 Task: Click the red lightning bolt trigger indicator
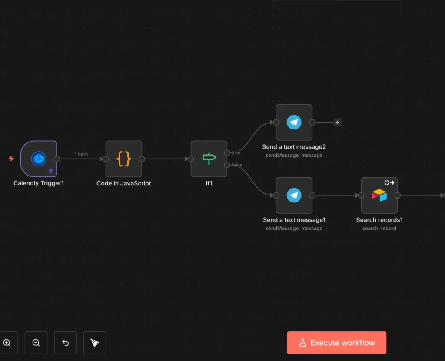click(x=11, y=159)
